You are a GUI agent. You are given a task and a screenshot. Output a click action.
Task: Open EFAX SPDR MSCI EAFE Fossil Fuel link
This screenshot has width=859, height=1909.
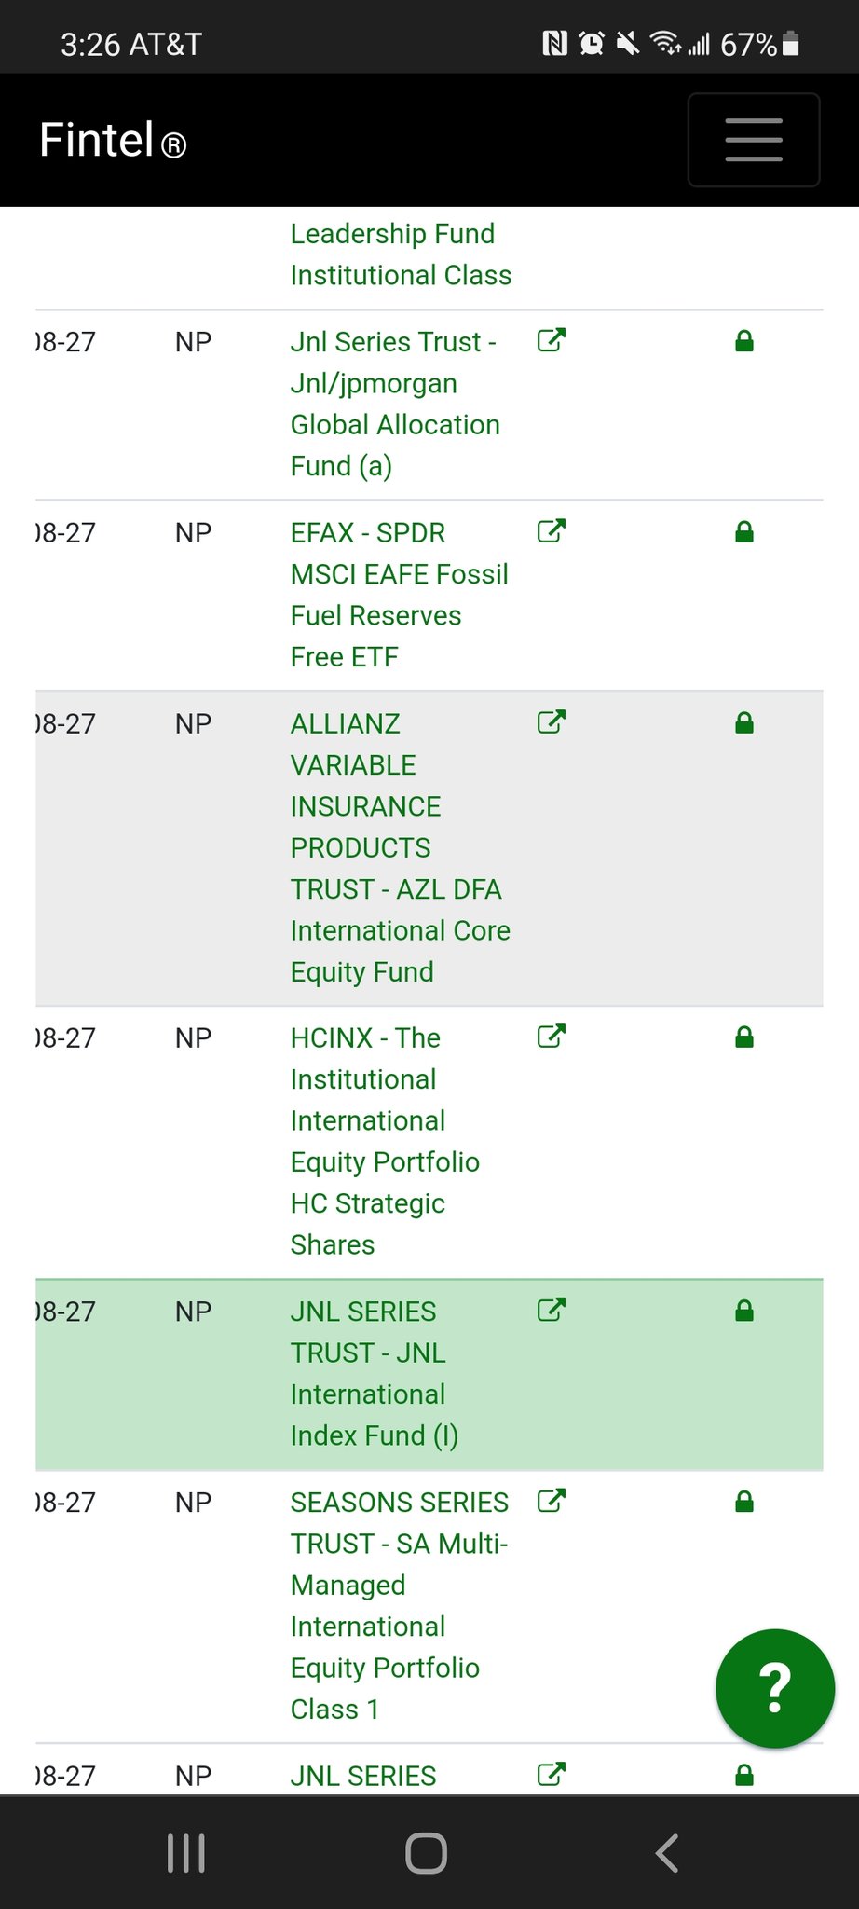click(x=399, y=595)
